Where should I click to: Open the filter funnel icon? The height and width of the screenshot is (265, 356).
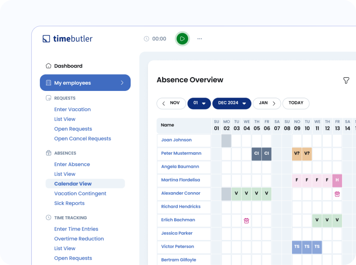(x=346, y=80)
